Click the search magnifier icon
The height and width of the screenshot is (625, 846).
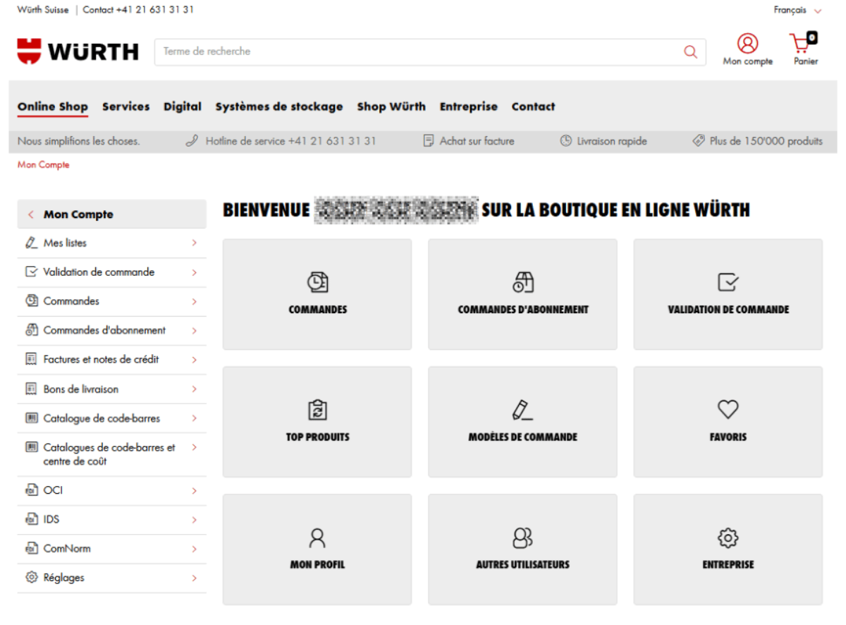pyautogui.click(x=690, y=51)
